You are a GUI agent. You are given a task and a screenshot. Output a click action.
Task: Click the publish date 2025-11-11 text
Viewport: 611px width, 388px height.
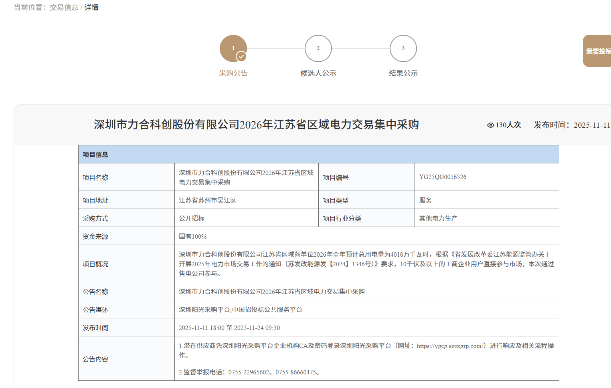click(591, 125)
